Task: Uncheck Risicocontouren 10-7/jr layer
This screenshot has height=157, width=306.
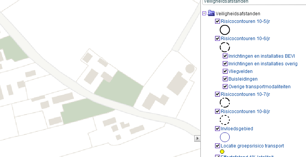Action: pos(217,94)
